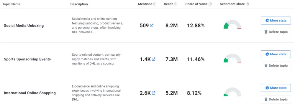Click sentiment gauge for Social Media Unboxing
The height and width of the screenshot is (106, 295).
point(232,24)
